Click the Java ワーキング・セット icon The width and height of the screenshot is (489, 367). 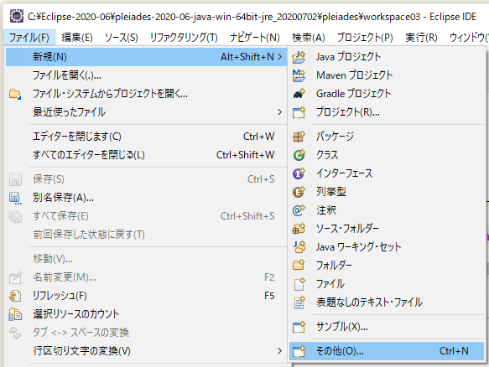[299, 247]
